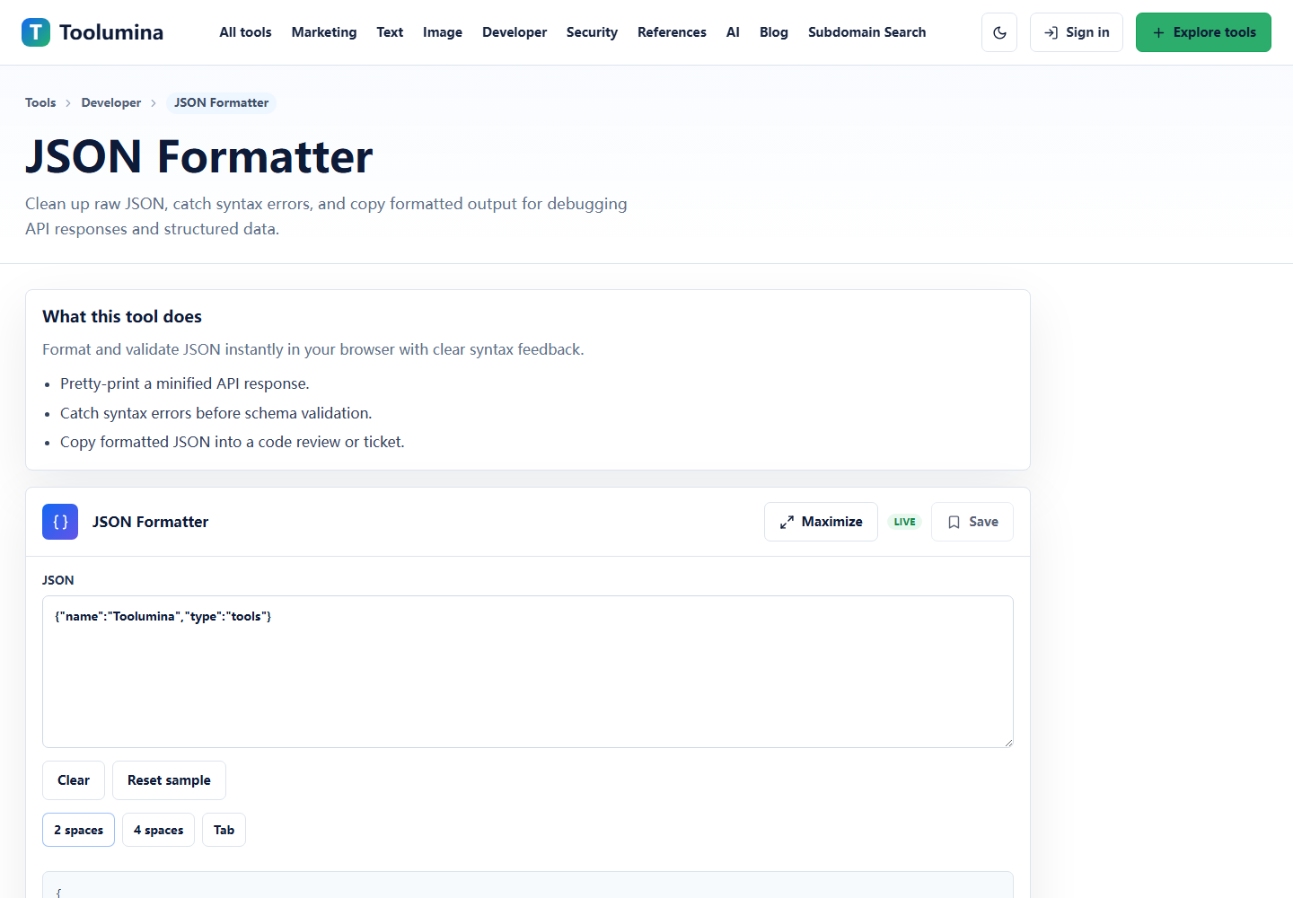The image size is (1293, 898).
Task: Visit the Blog link
Action: click(774, 32)
